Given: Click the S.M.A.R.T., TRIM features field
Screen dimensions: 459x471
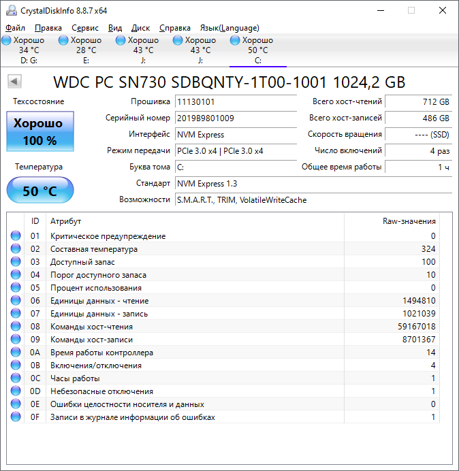Looking at the screenshot, I should coord(313,199).
